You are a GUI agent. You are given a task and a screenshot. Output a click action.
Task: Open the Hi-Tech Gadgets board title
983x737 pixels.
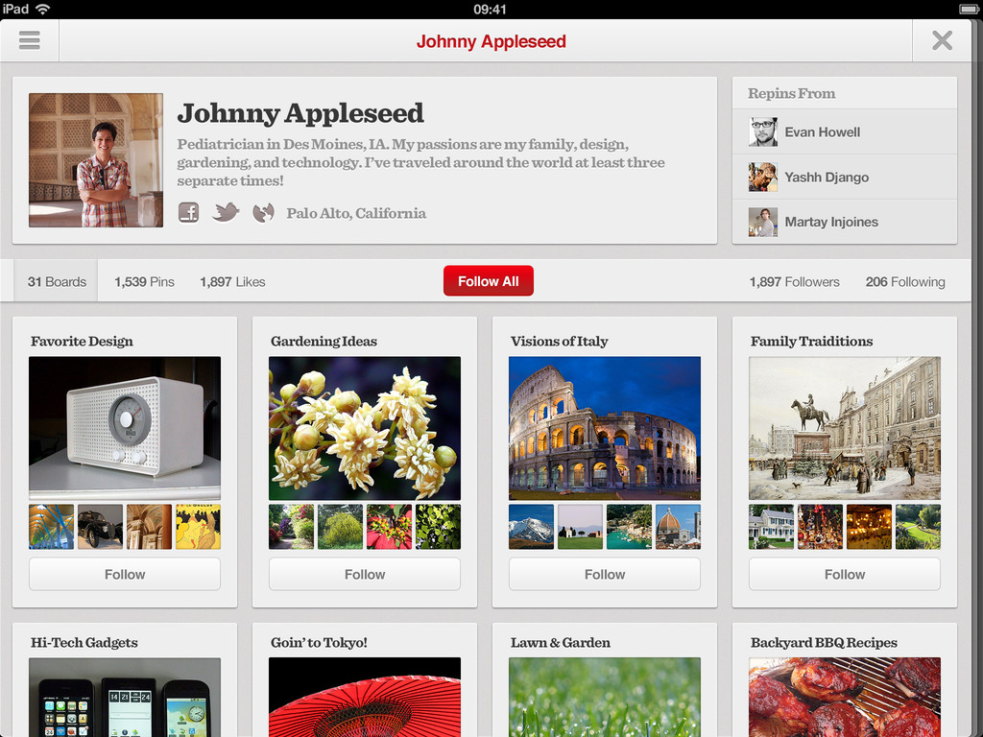(x=84, y=642)
